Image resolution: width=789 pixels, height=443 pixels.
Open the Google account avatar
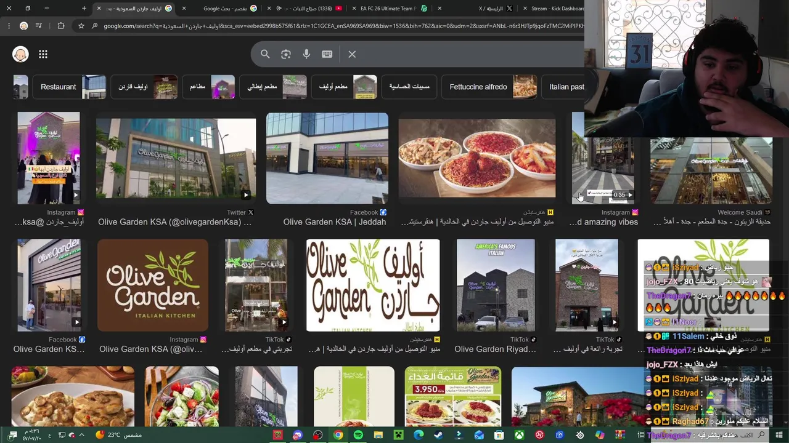pos(20,54)
